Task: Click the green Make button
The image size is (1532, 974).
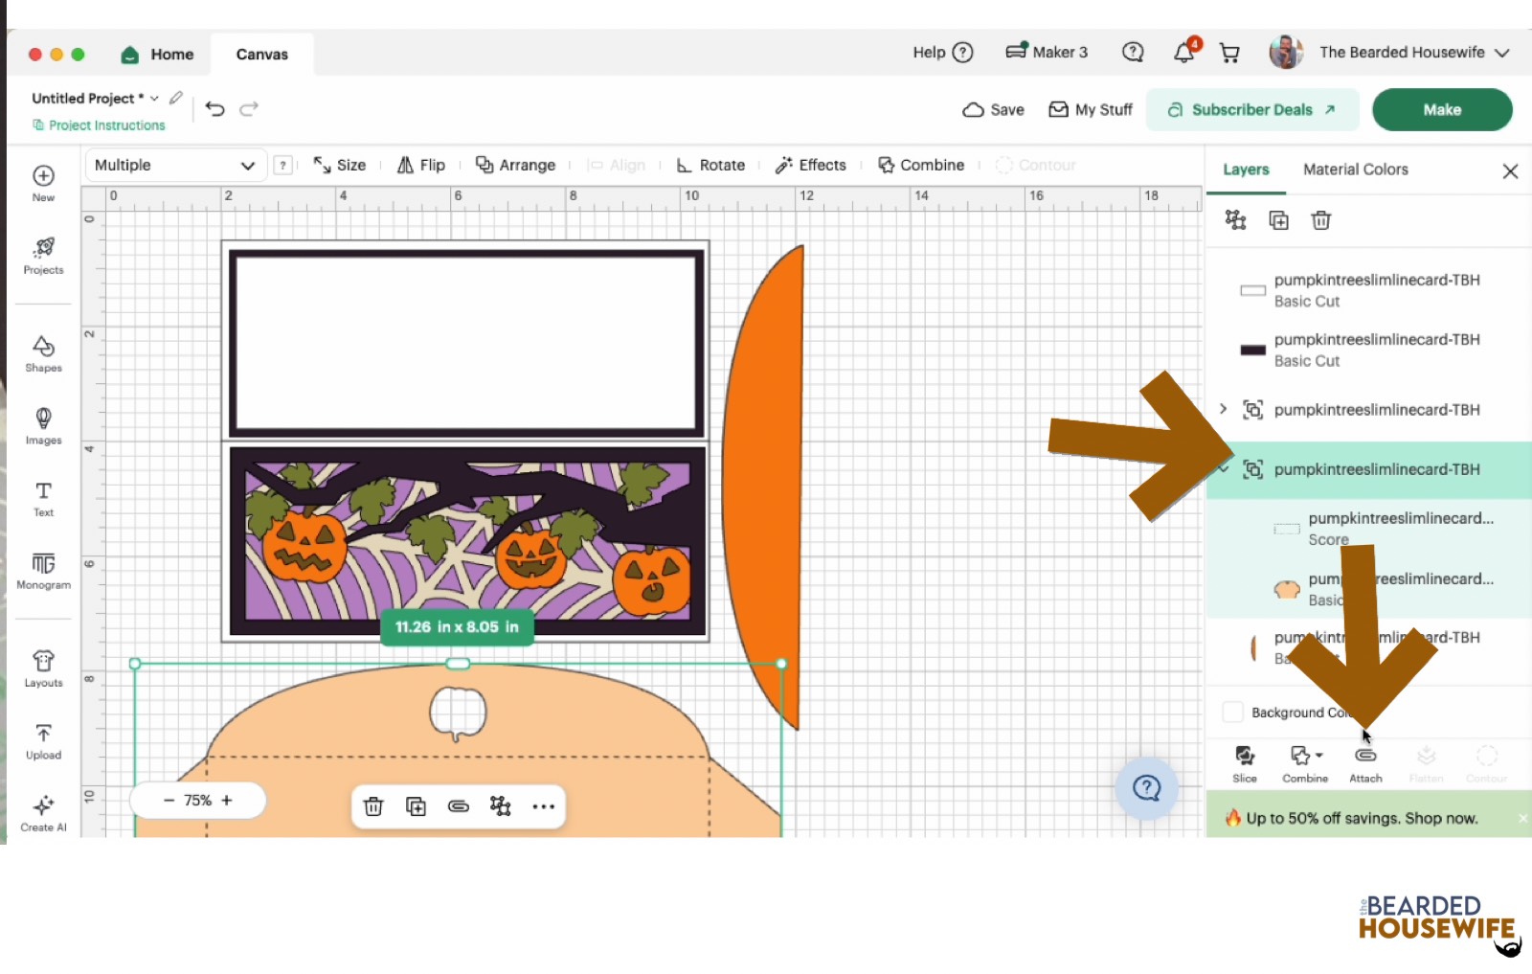Action: tap(1442, 109)
